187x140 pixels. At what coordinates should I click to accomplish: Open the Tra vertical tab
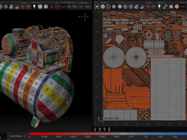95,129
